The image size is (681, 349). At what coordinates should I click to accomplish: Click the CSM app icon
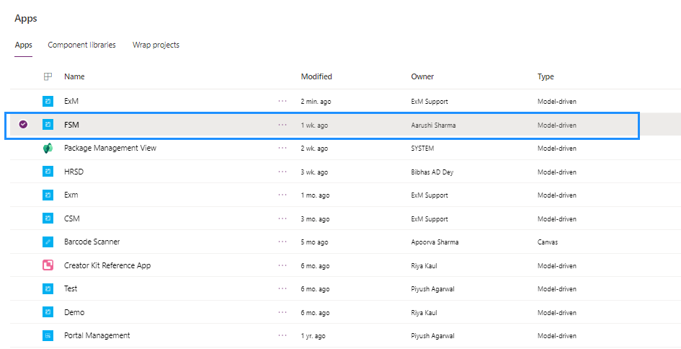click(48, 218)
